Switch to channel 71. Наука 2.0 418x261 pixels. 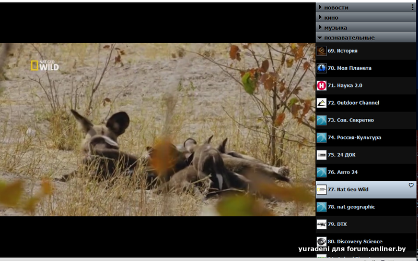pos(366,85)
